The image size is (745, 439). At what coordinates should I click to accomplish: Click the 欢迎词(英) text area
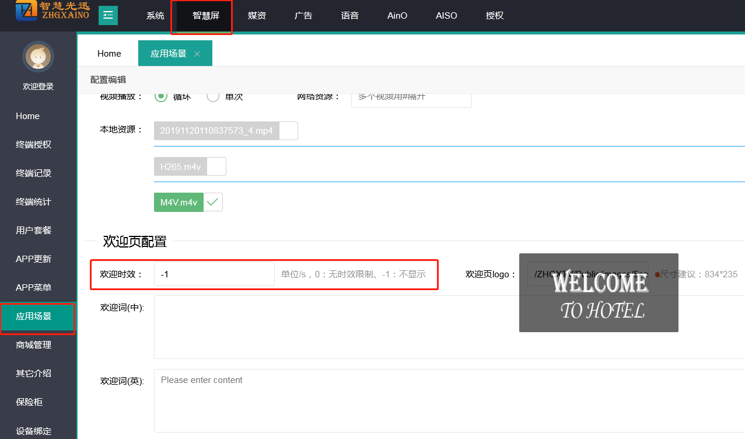pos(449,400)
